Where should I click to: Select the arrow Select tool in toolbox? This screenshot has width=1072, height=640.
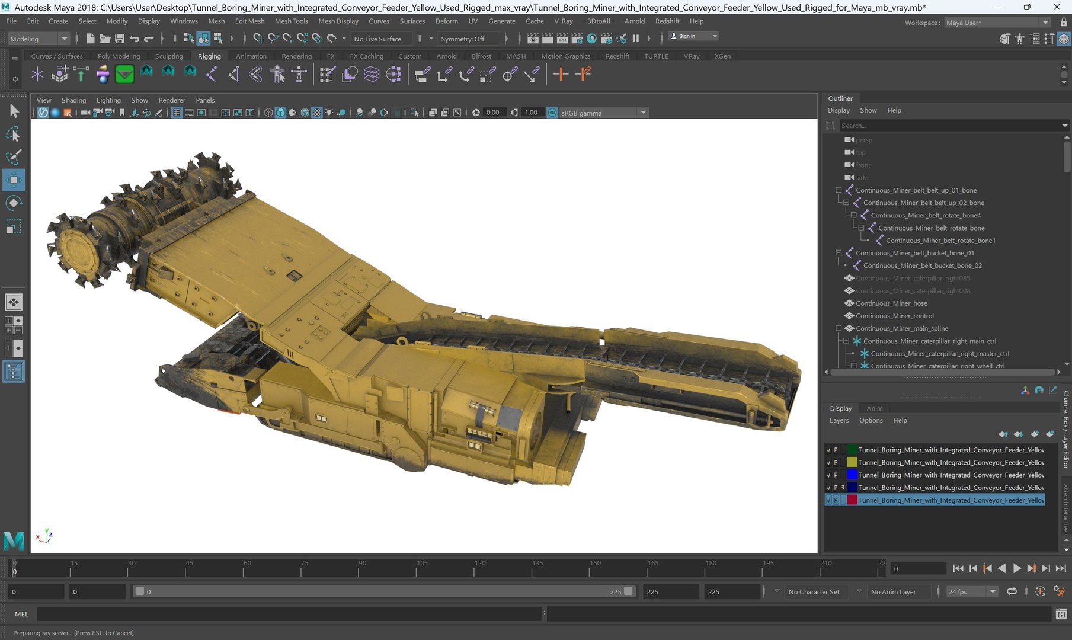[x=14, y=111]
